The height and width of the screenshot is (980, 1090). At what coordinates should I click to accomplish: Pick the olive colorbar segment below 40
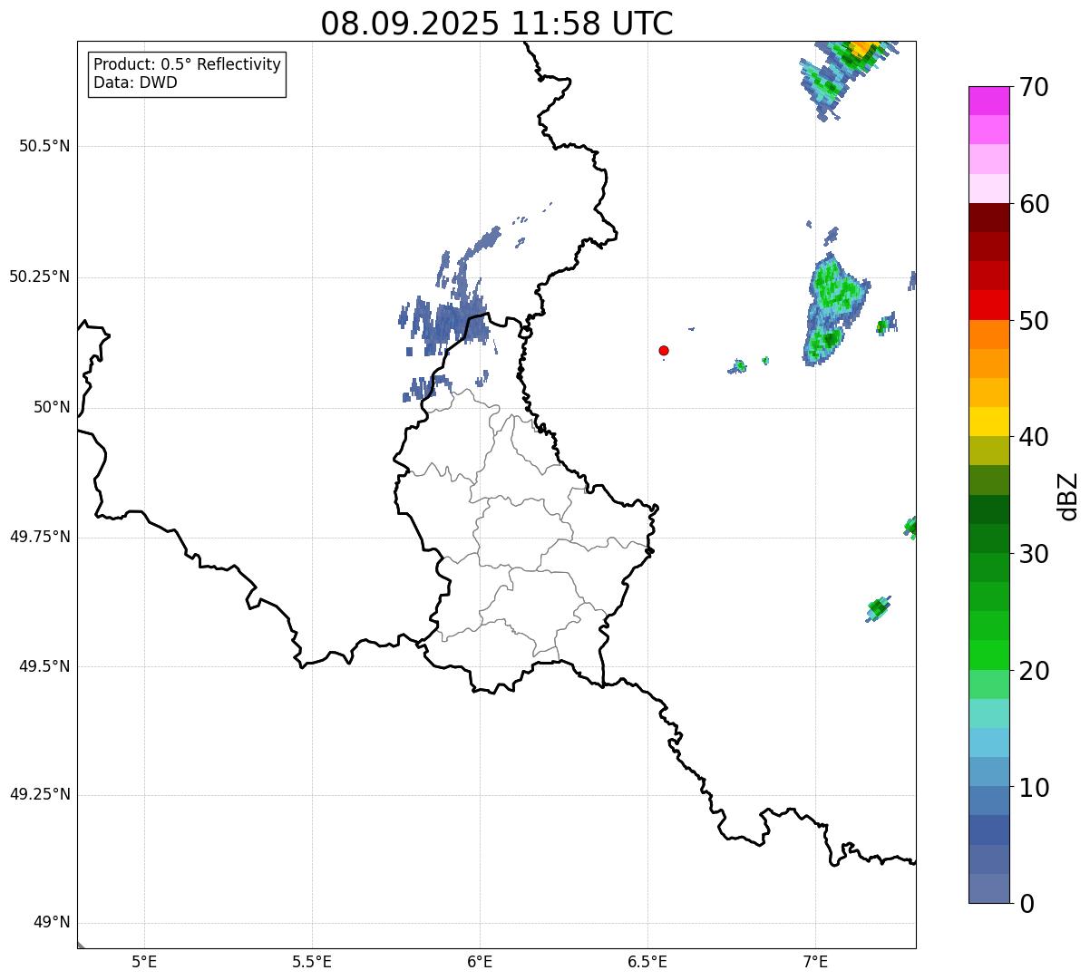click(x=988, y=451)
